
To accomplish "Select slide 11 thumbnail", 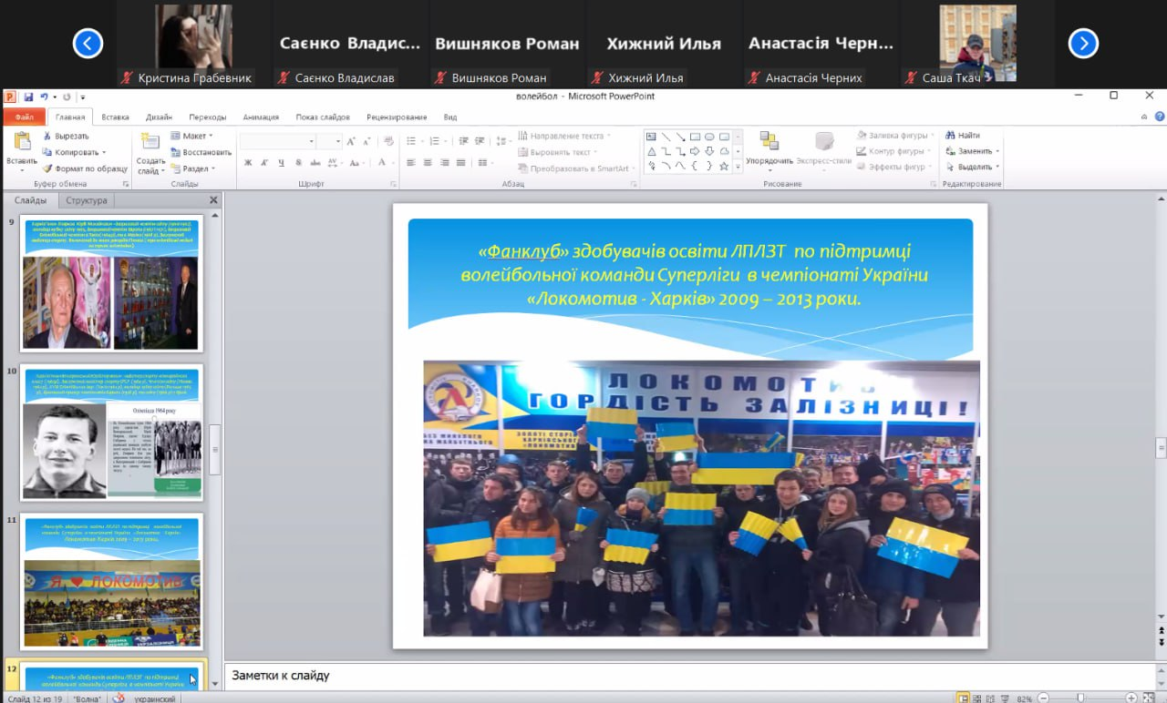I will click(x=111, y=581).
